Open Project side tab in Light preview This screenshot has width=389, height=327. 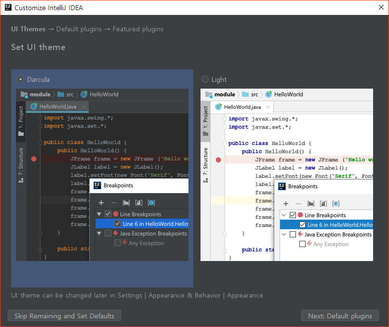(205, 121)
